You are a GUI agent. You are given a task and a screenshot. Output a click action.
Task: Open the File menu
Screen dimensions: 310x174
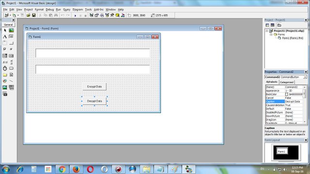[x=5, y=10]
